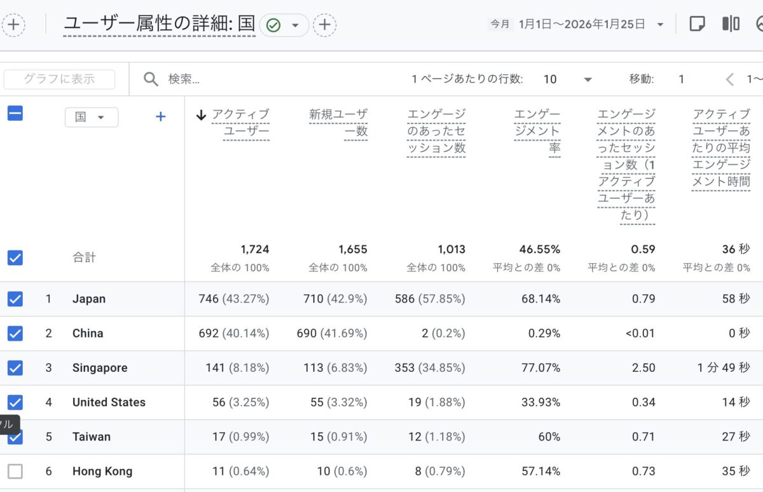Go to previous page with left chevron
This screenshot has height=492, width=763.
click(729, 79)
